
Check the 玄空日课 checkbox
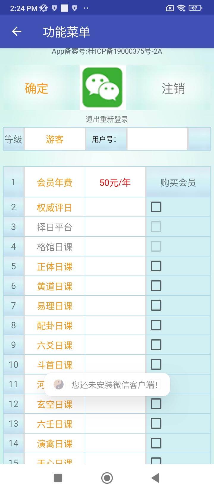coord(156,404)
